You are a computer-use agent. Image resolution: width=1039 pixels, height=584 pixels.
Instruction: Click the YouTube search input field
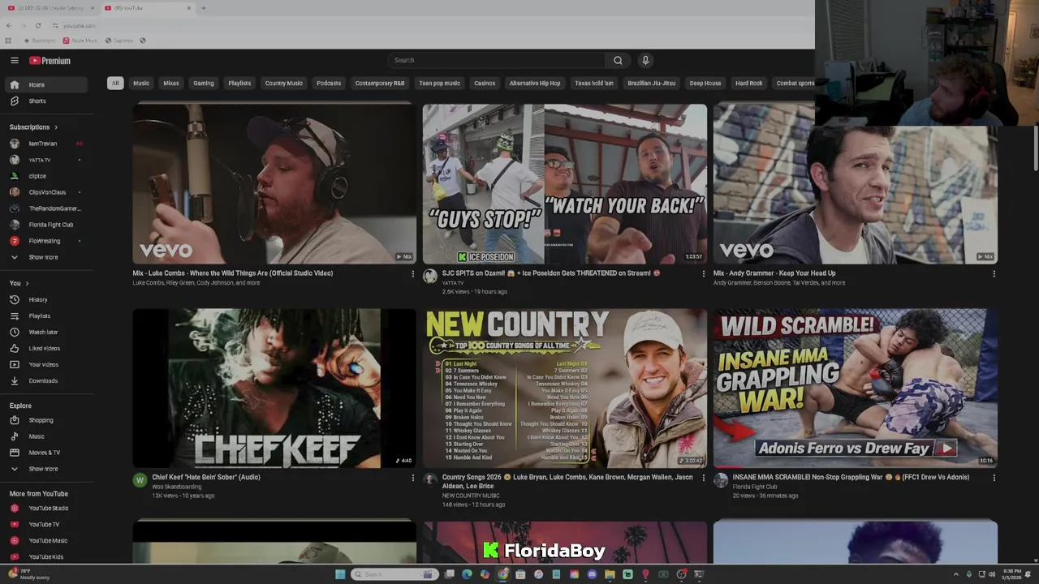pos(496,60)
